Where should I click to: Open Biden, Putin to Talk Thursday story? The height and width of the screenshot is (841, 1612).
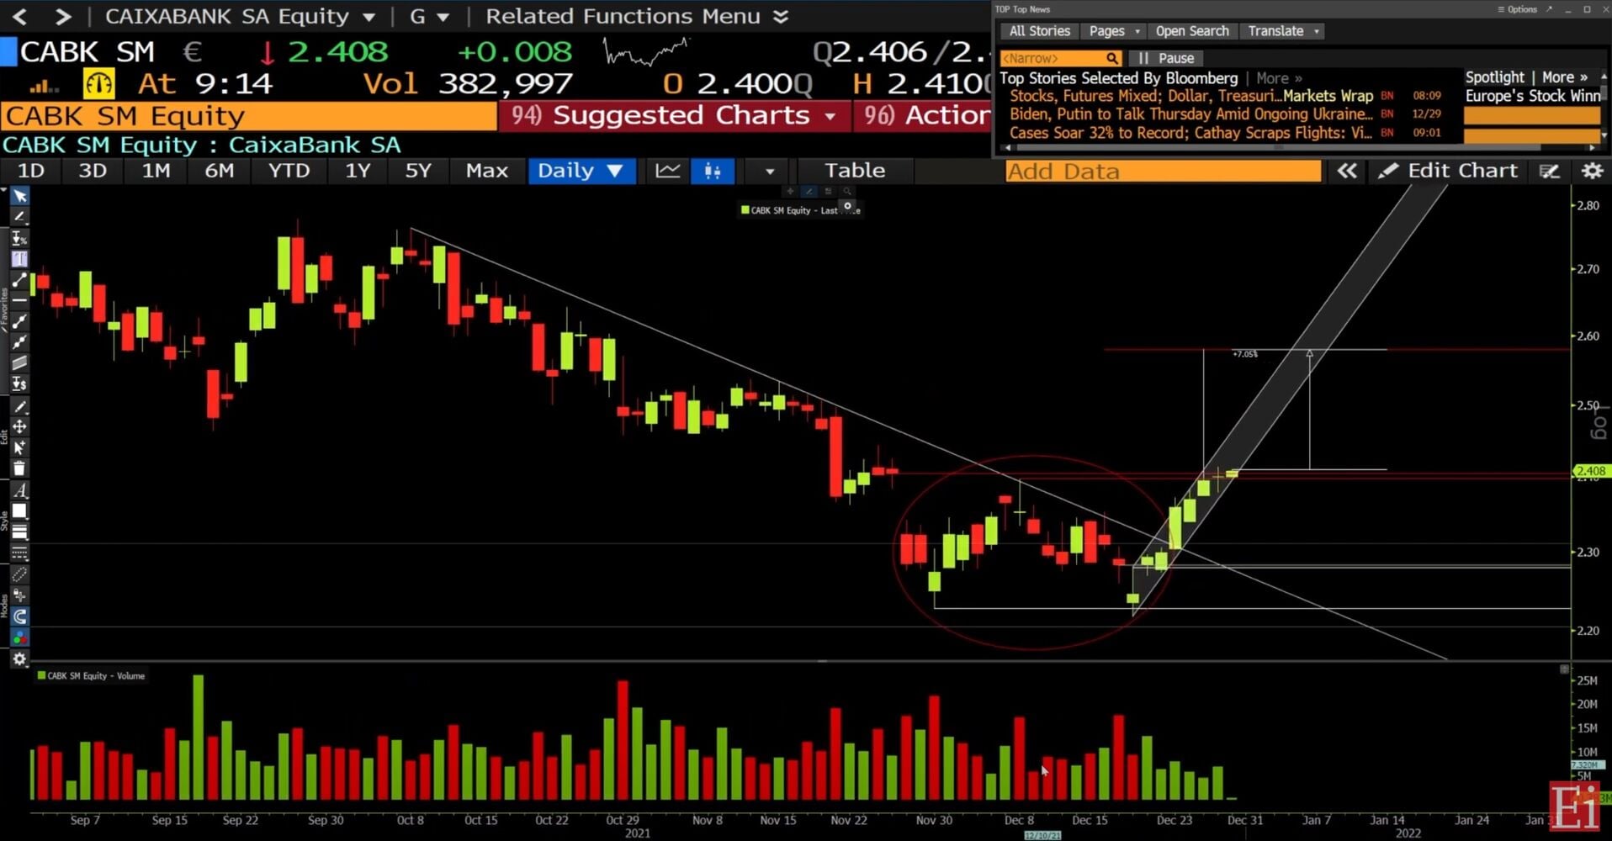[x=1190, y=114]
